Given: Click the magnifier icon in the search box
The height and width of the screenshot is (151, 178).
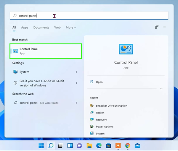Looking at the screenshot, I should pyautogui.click(x=15, y=15).
